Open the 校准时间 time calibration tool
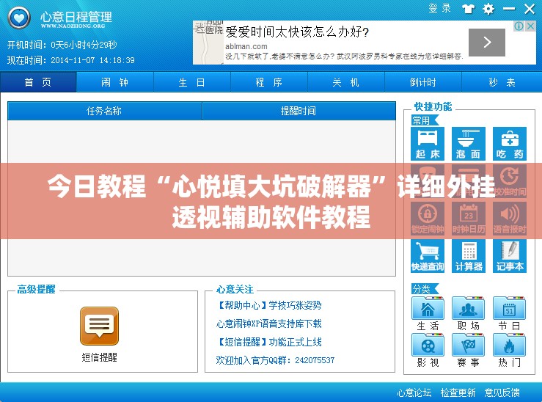The width and height of the screenshot is (542, 402). 510,180
